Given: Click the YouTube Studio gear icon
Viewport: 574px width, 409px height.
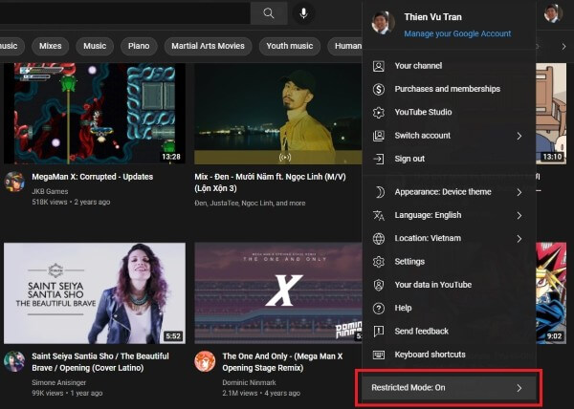Looking at the screenshot, I should (x=378, y=112).
